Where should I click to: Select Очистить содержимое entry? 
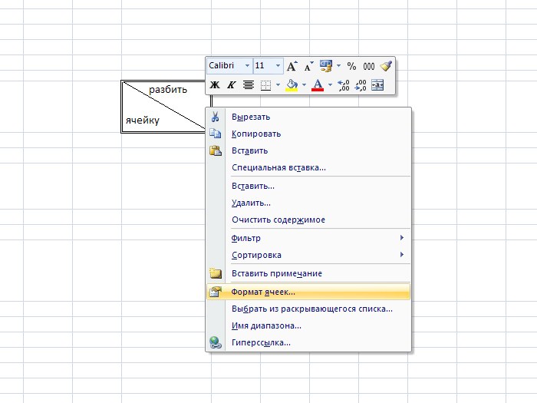click(308, 220)
